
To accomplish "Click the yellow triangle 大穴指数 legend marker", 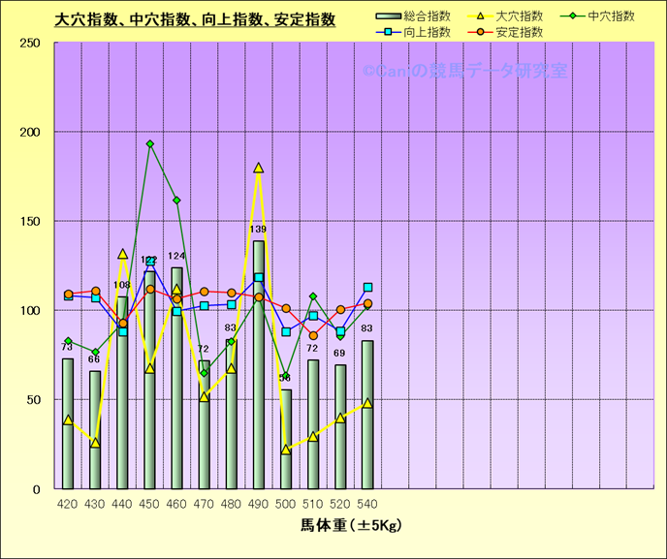I will 475,16.
